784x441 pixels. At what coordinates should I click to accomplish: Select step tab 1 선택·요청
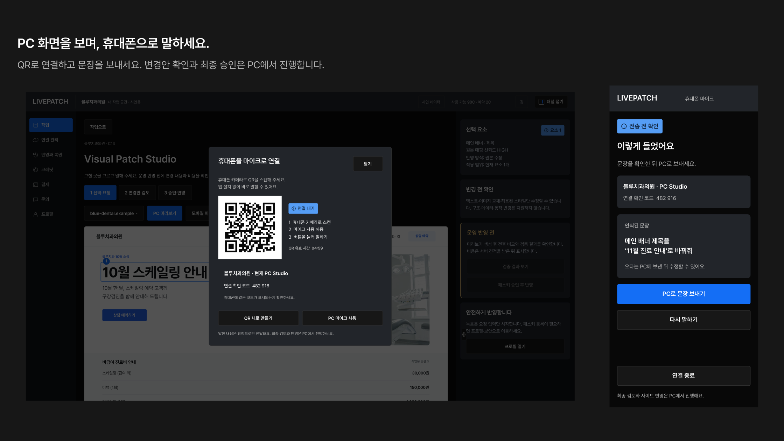[x=100, y=193]
